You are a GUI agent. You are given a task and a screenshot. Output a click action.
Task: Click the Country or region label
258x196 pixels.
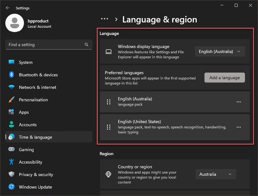tap(135, 167)
